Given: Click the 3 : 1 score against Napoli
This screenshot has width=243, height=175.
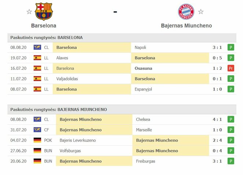Looking at the screenshot, I should tap(217, 47).
